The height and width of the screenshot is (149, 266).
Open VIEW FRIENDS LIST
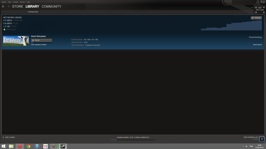[x=251, y=137]
